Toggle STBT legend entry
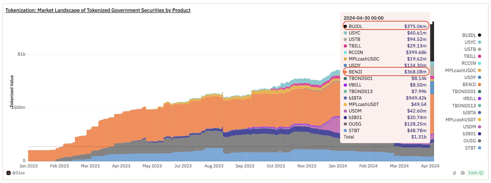This screenshot has height=183, width=491. [x=473, y=148]
